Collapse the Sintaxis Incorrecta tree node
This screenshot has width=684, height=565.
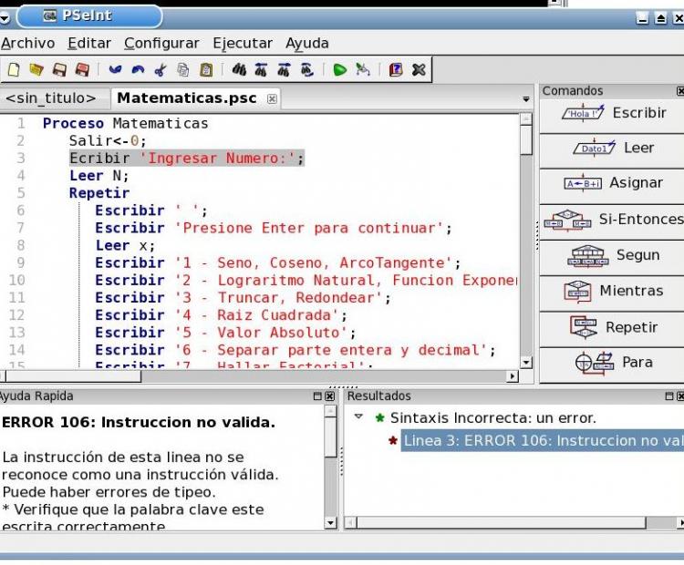(358, 417)
